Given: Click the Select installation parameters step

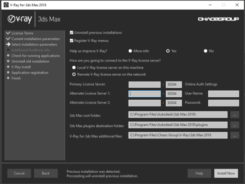Looking at the screenshot, I should (x=34, y=44).
